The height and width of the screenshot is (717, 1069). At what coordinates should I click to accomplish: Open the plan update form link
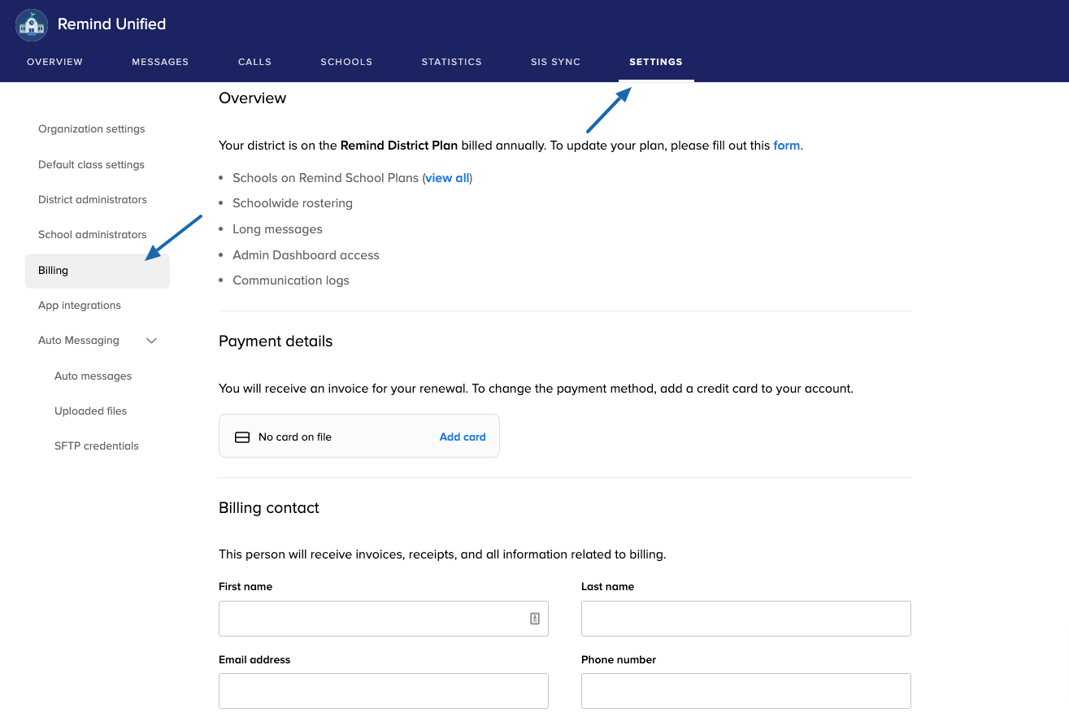(786, 146)
